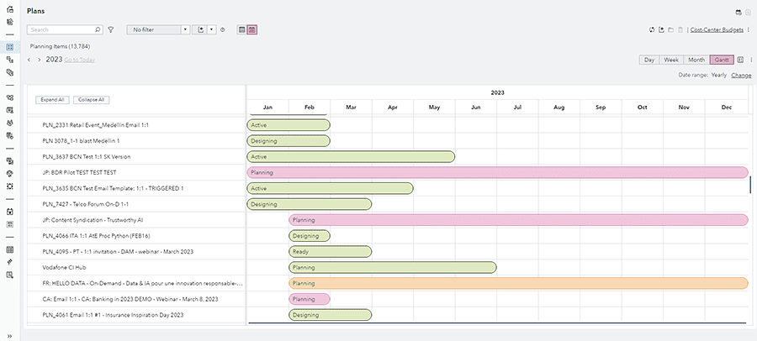Click Active bar for PLN_3637 BCN Test

point(351,157)
